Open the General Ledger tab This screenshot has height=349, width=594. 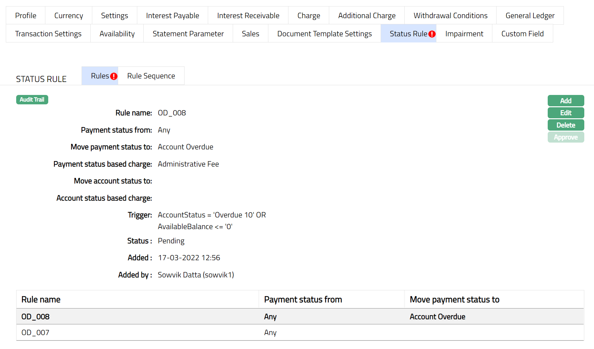[x=530, y=16]
